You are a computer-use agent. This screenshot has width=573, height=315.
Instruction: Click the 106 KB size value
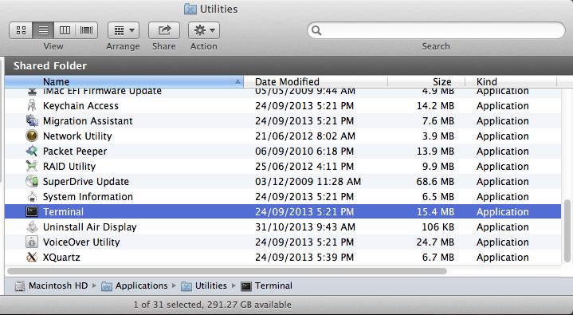click(438, 227)
